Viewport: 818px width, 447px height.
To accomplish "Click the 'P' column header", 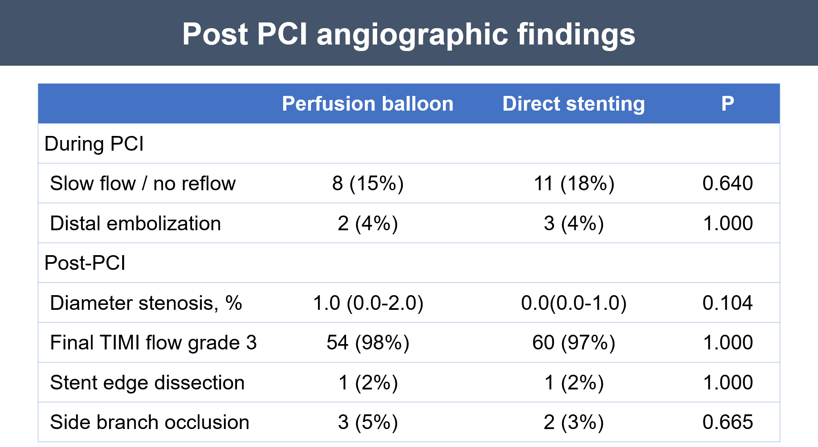I will click(727, 104).
